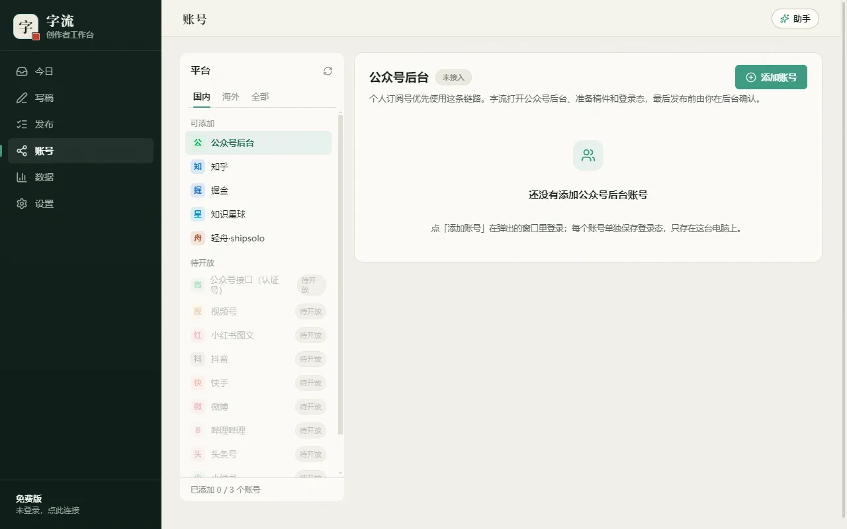Click the 添加账号 button

click(x=771, y=77)
